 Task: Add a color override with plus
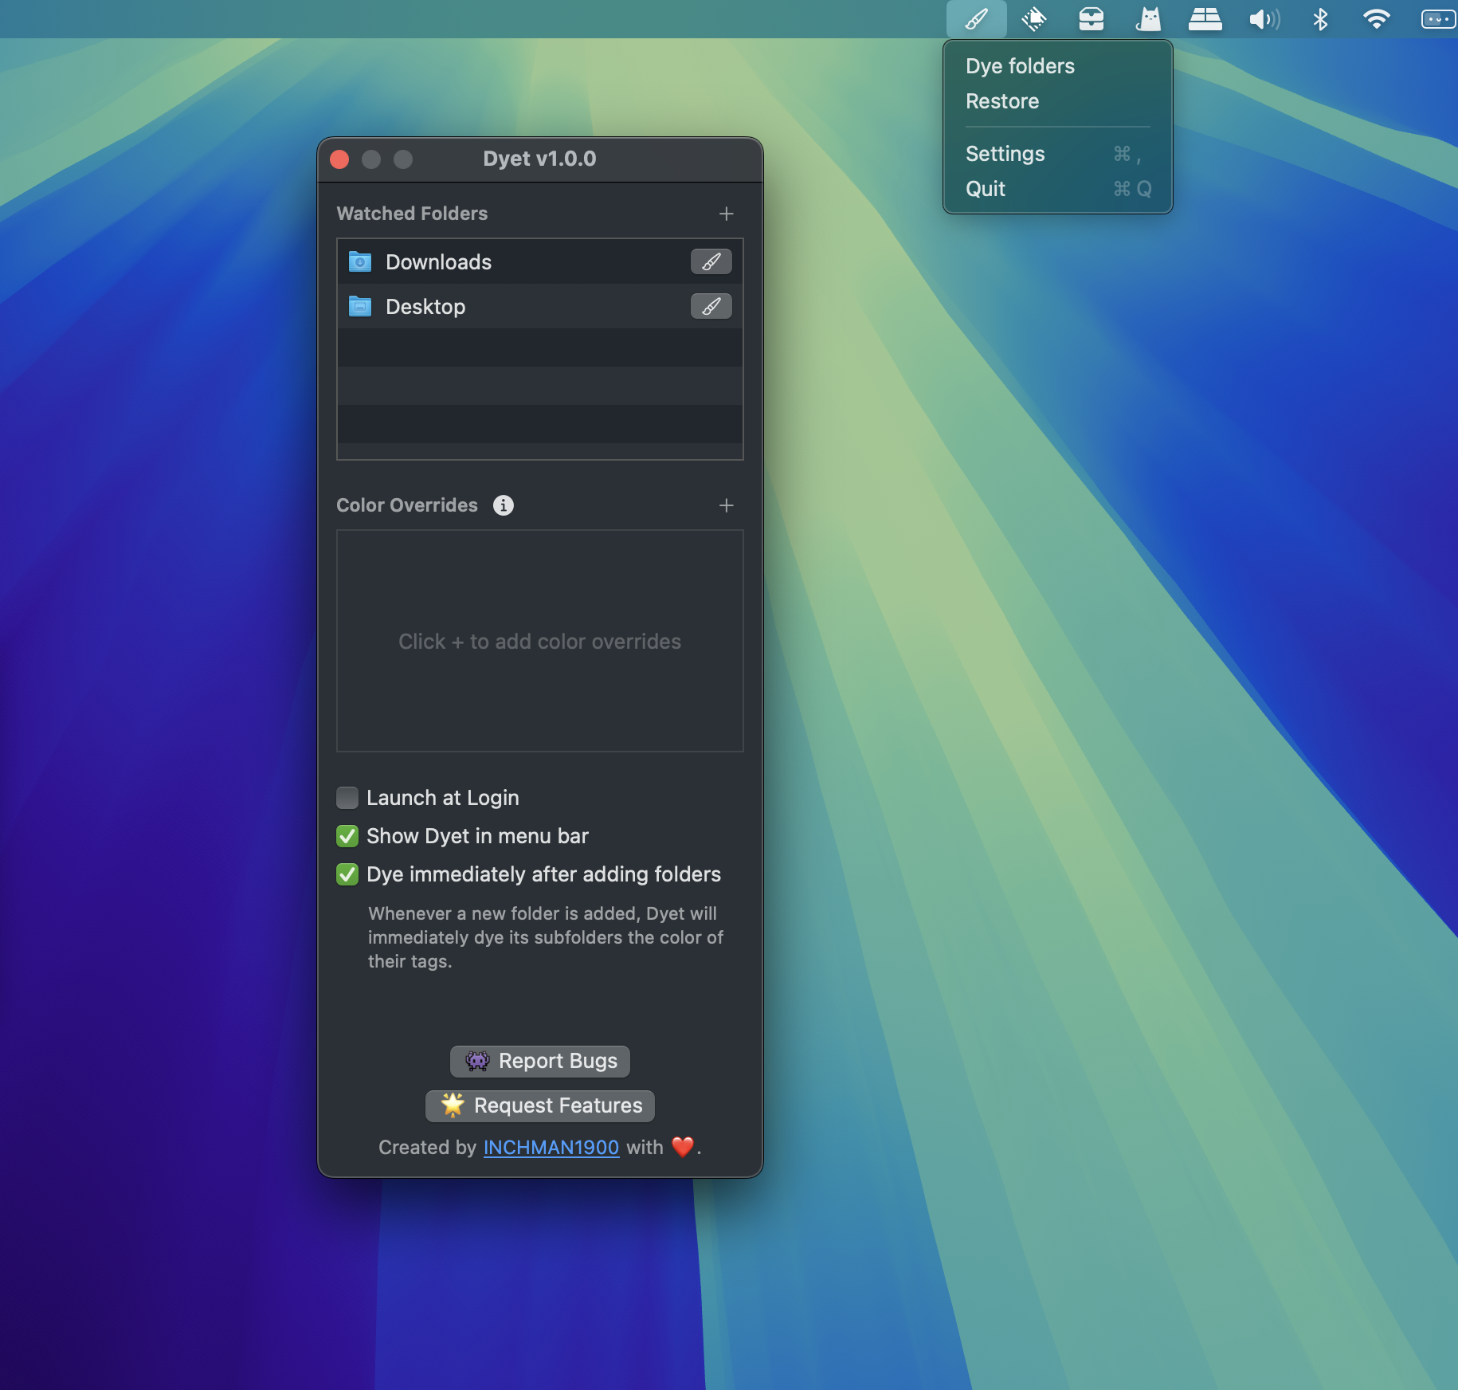726,505
